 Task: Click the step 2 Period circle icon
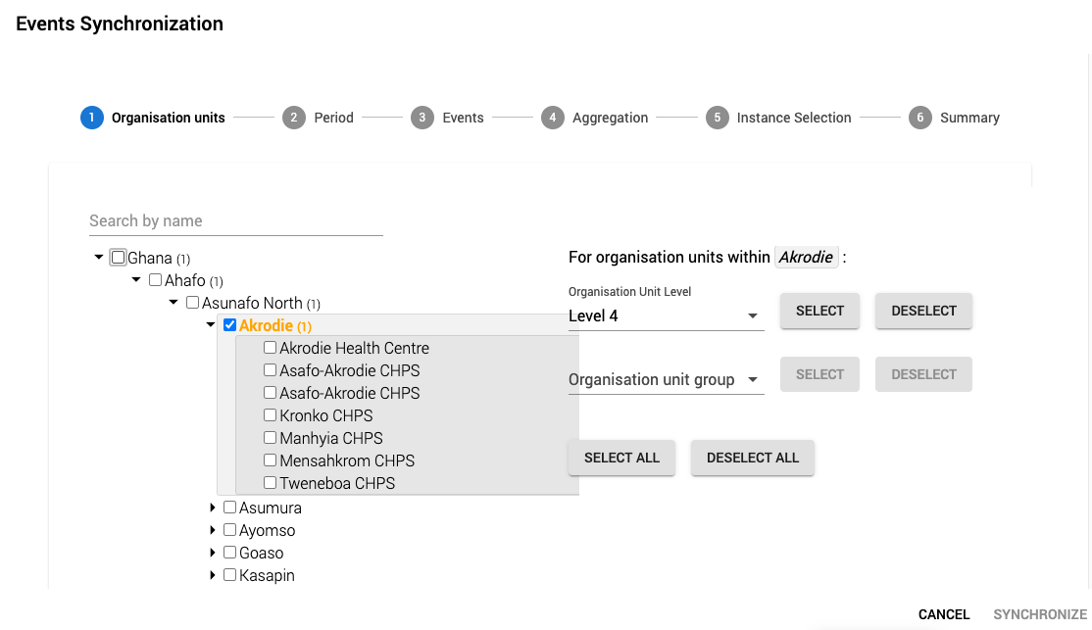293,118
